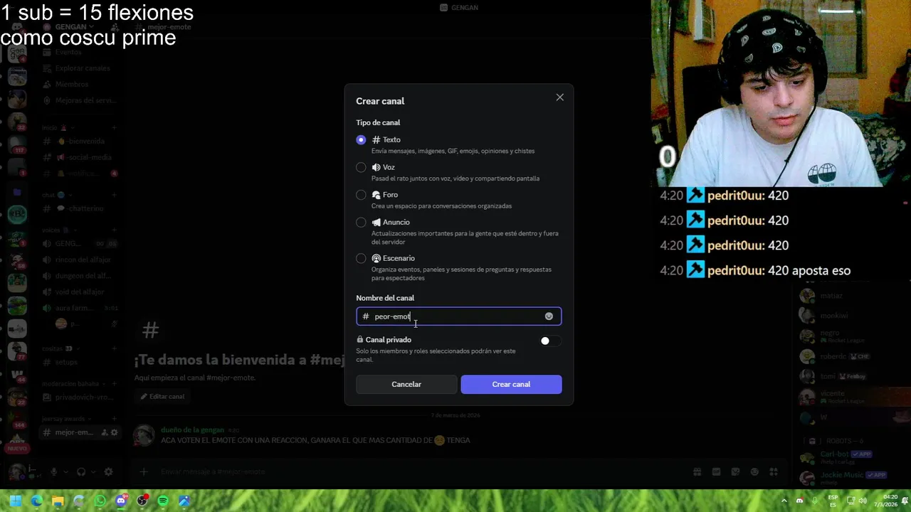Pick the Anuncio channel type radio button
This screenshot has width=911, height=512.
click(361, 223)
